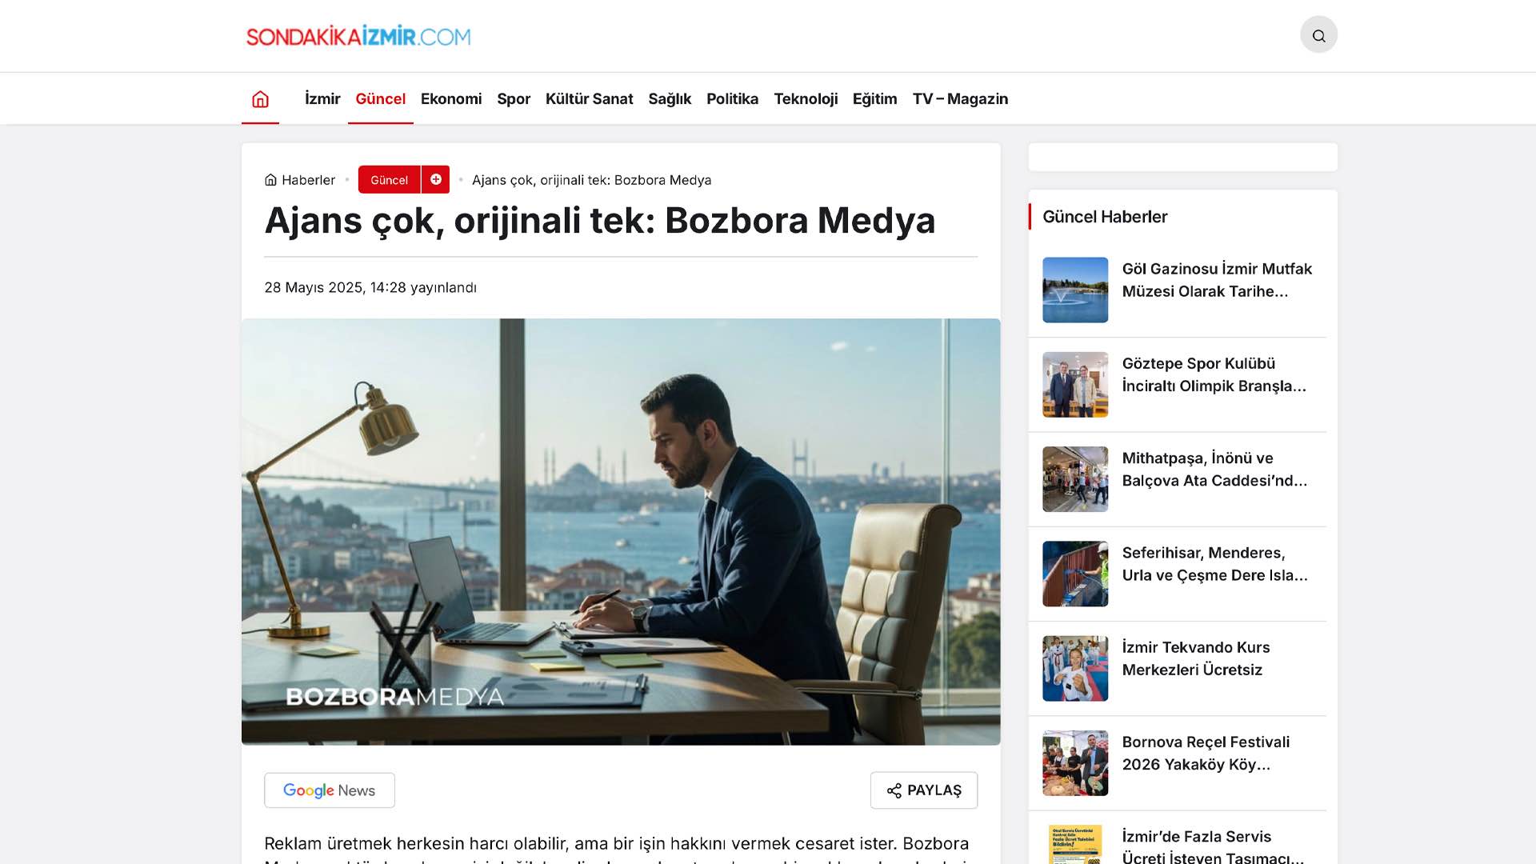Click the PAYLAŞ share button
1536x864 pixels.
pos(924,790)
